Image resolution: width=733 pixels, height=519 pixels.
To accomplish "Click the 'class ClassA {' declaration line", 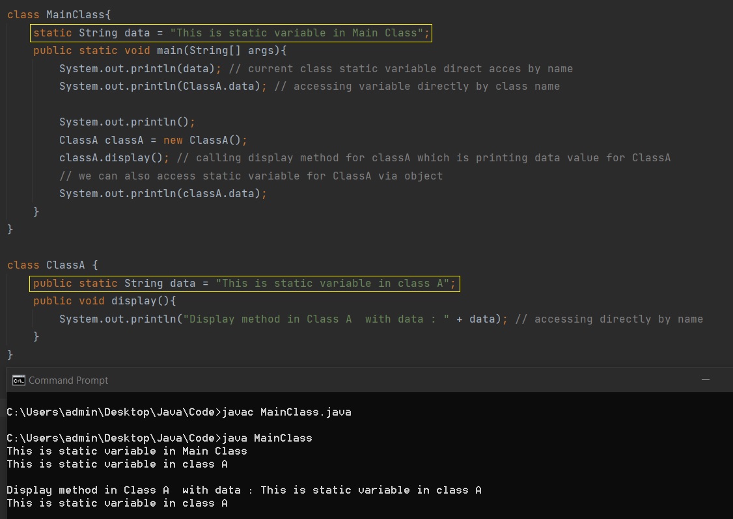I will click(52, 265).
